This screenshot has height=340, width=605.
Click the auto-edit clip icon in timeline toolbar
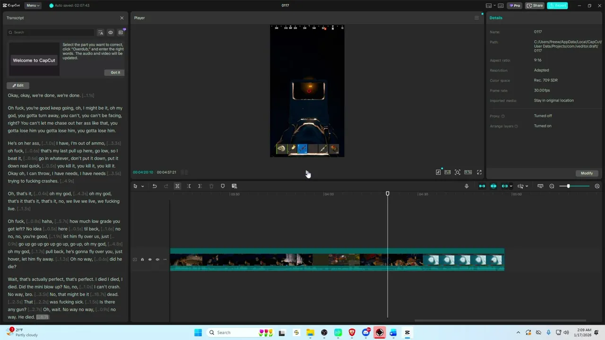click(x=234, y=186)
